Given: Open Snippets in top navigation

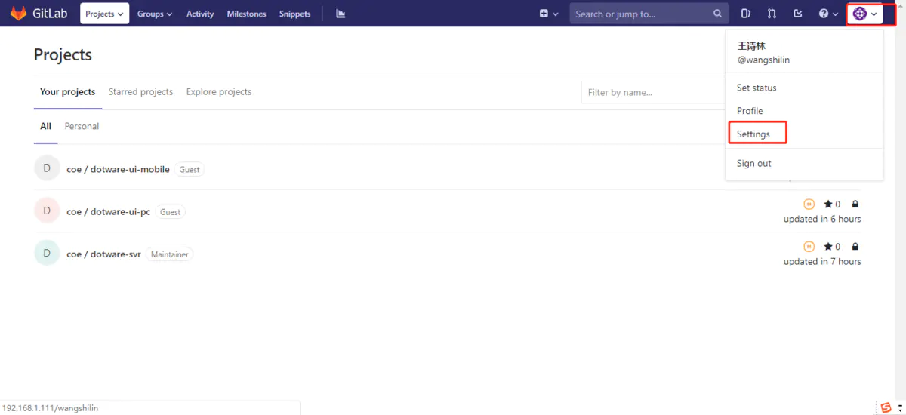Looking at the screenshot, I should click(x=294, y=14).
